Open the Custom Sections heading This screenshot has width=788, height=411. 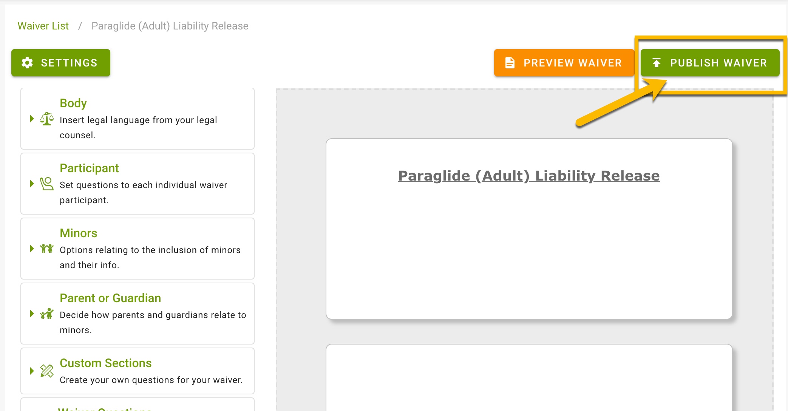coord(106,363)
